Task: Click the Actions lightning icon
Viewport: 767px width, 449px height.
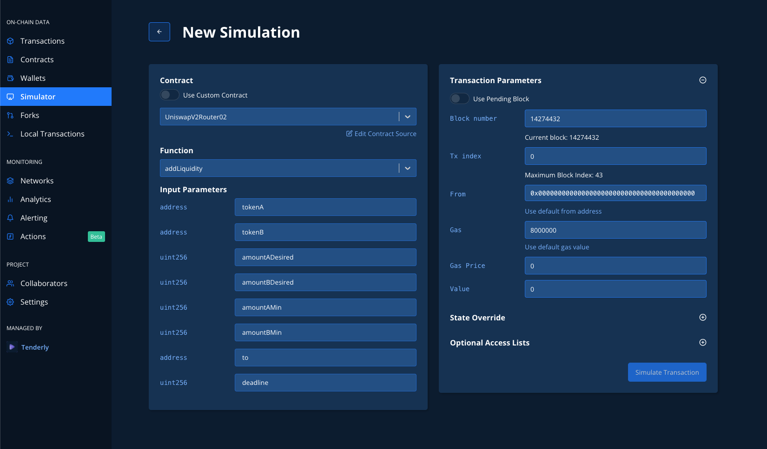Action: [10, 236]
